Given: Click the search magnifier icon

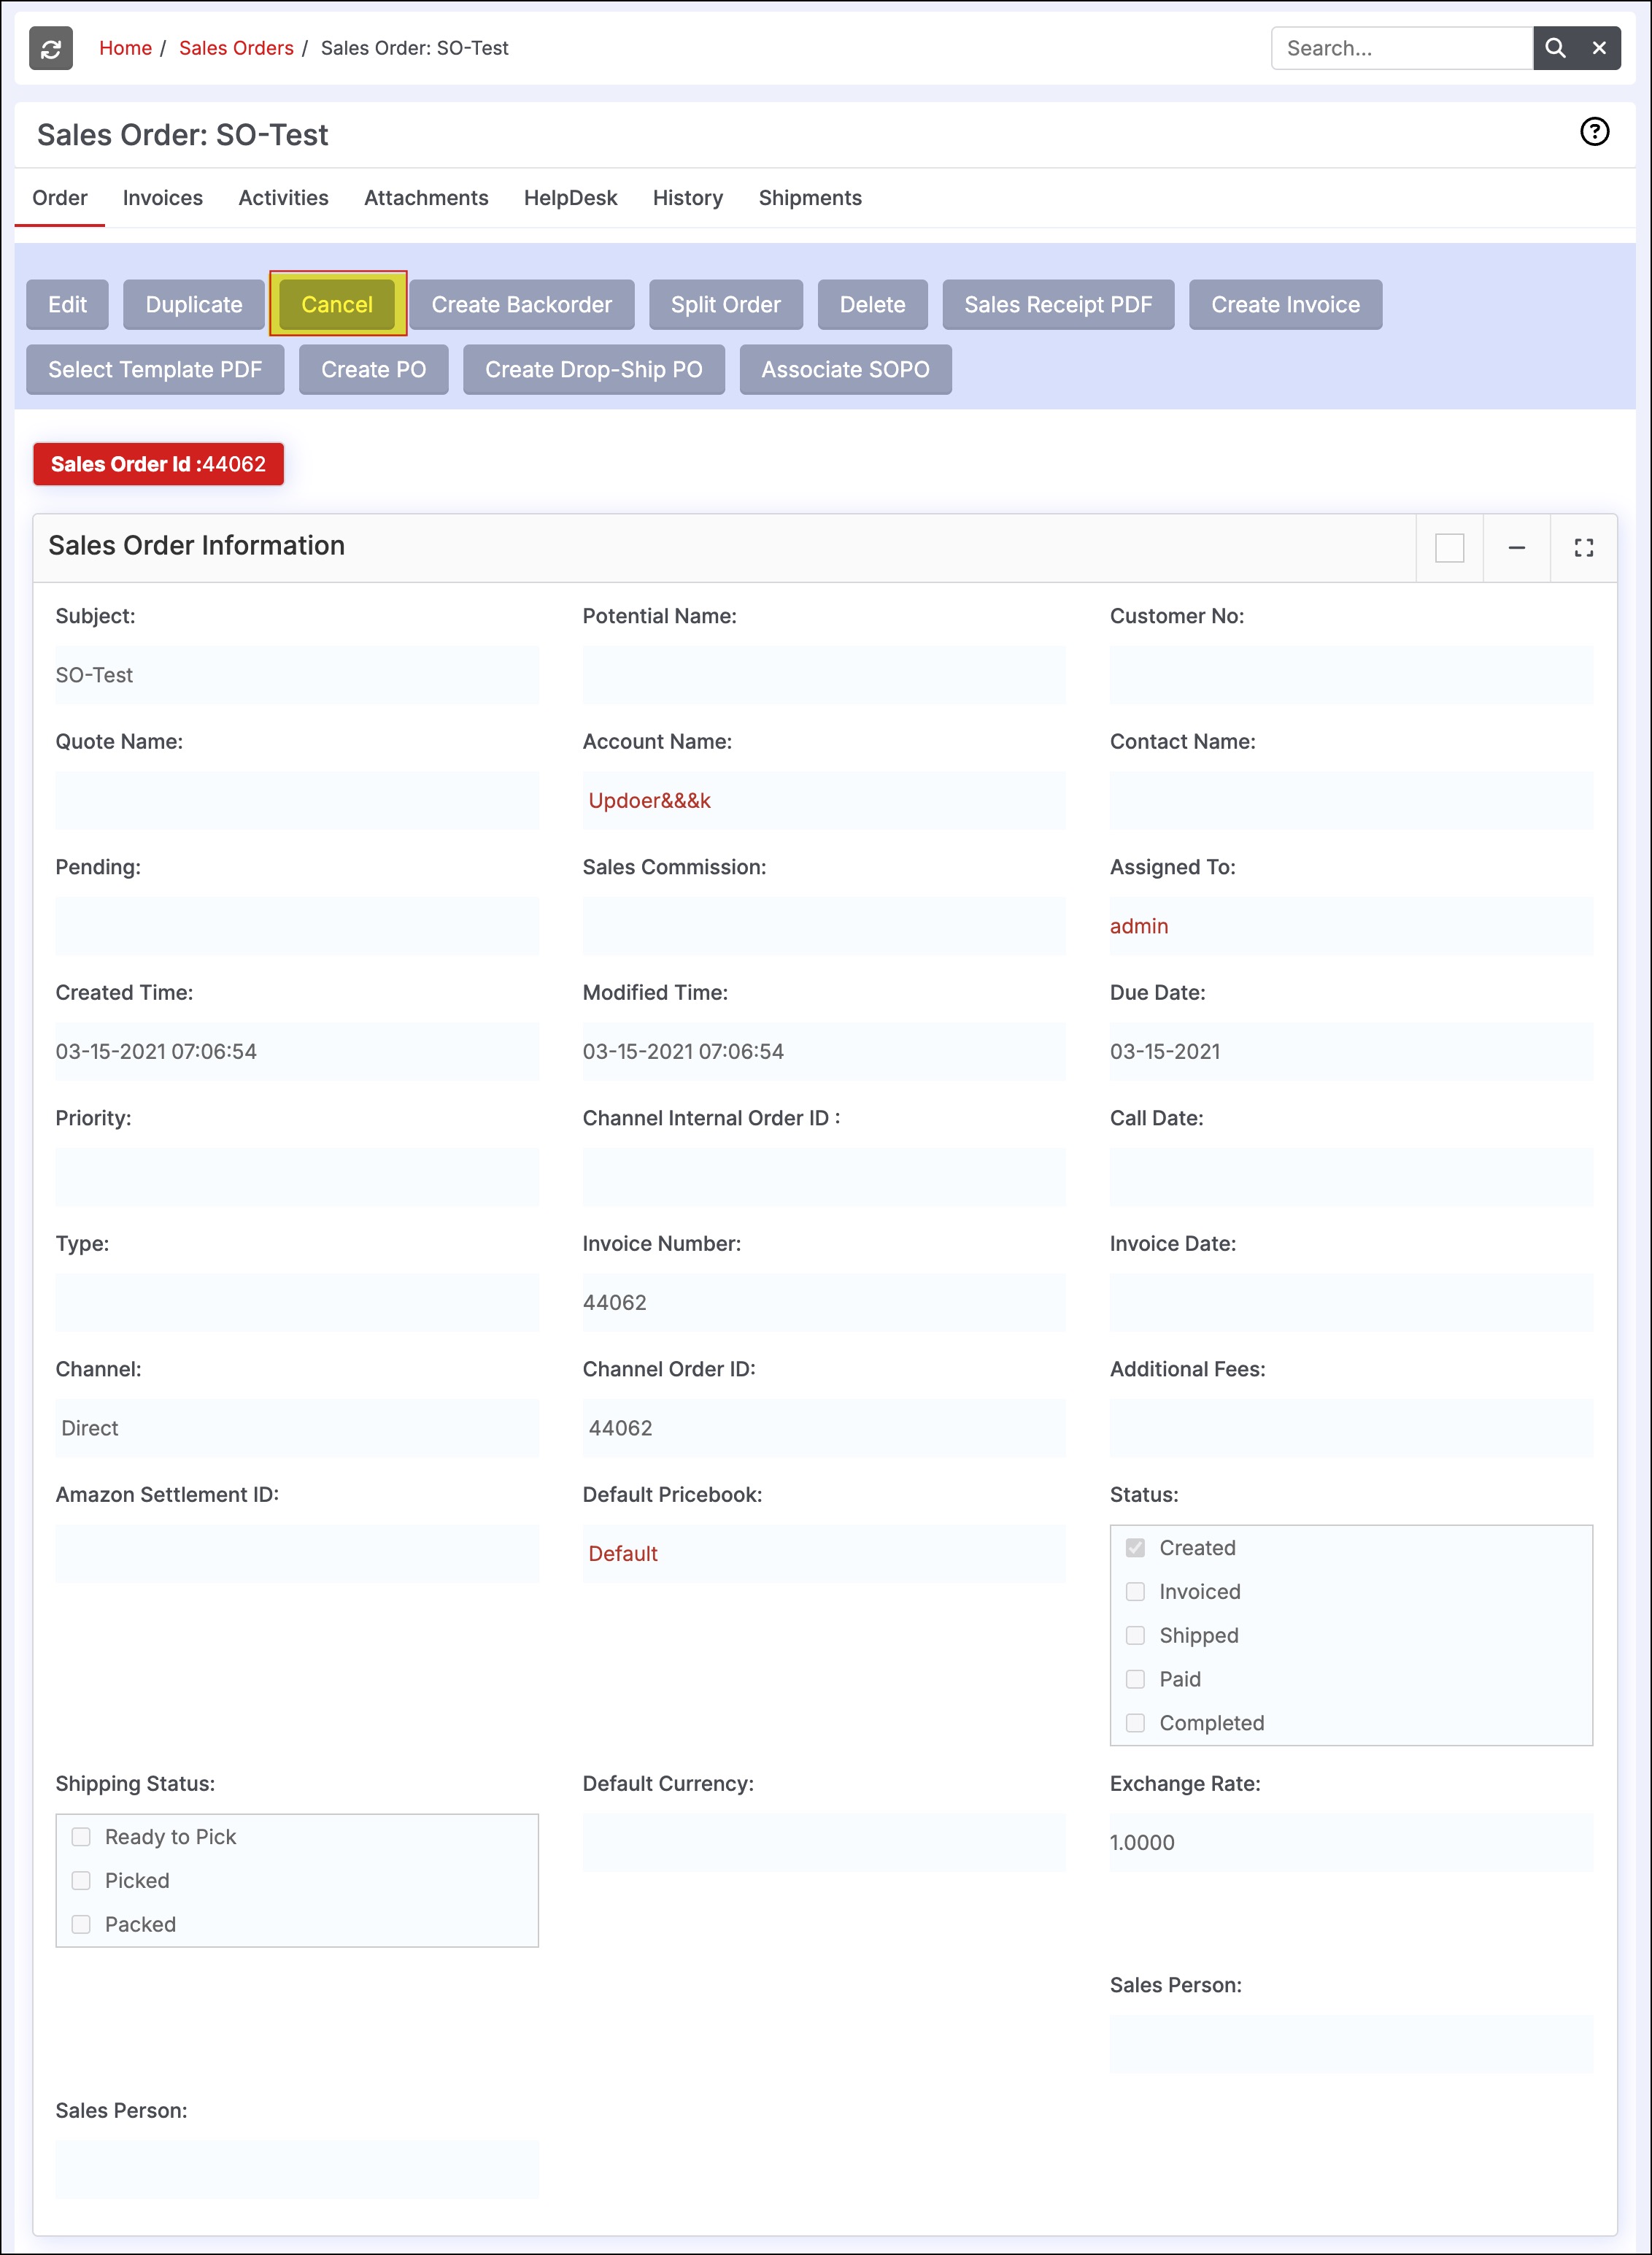Looking at the screenshot, I should tap(1555, 48).
